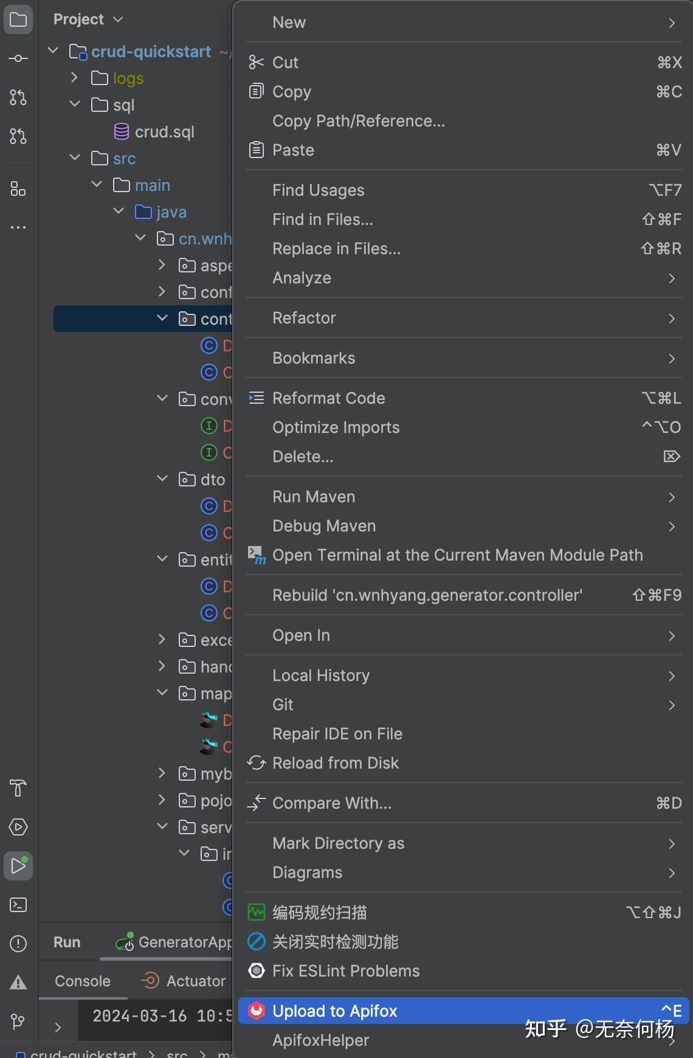693x1058 pixels.
Task: Select Upload to Apifox menu item
Action: tap(334, 1011)
